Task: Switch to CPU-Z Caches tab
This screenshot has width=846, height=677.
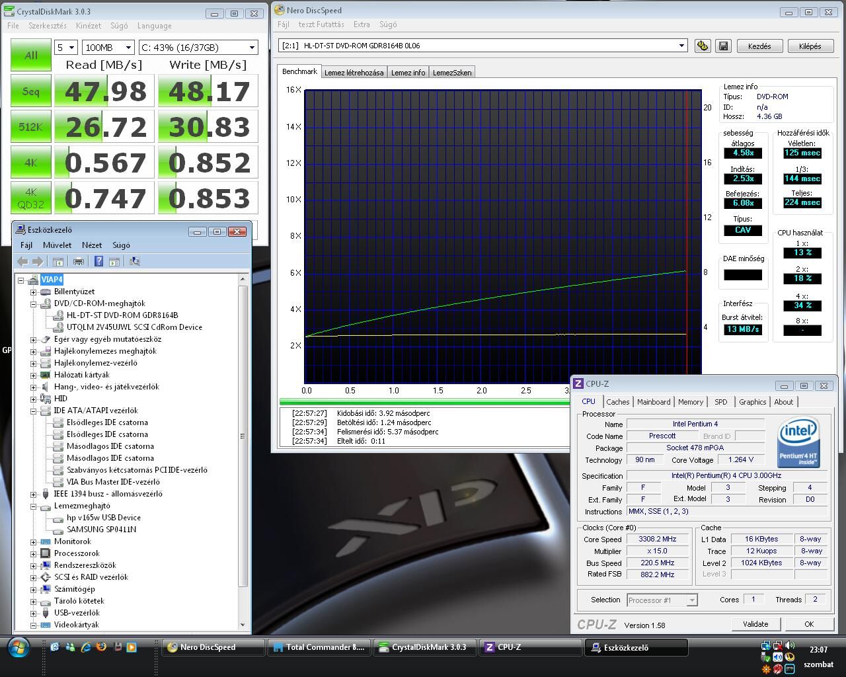Action: (x=618, y=402)
